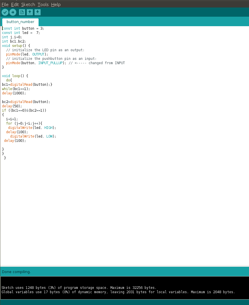The image size is (249, 305).
Task: Click the 'initialize the pushbutton pin' comment
Action: pos(51,58)
